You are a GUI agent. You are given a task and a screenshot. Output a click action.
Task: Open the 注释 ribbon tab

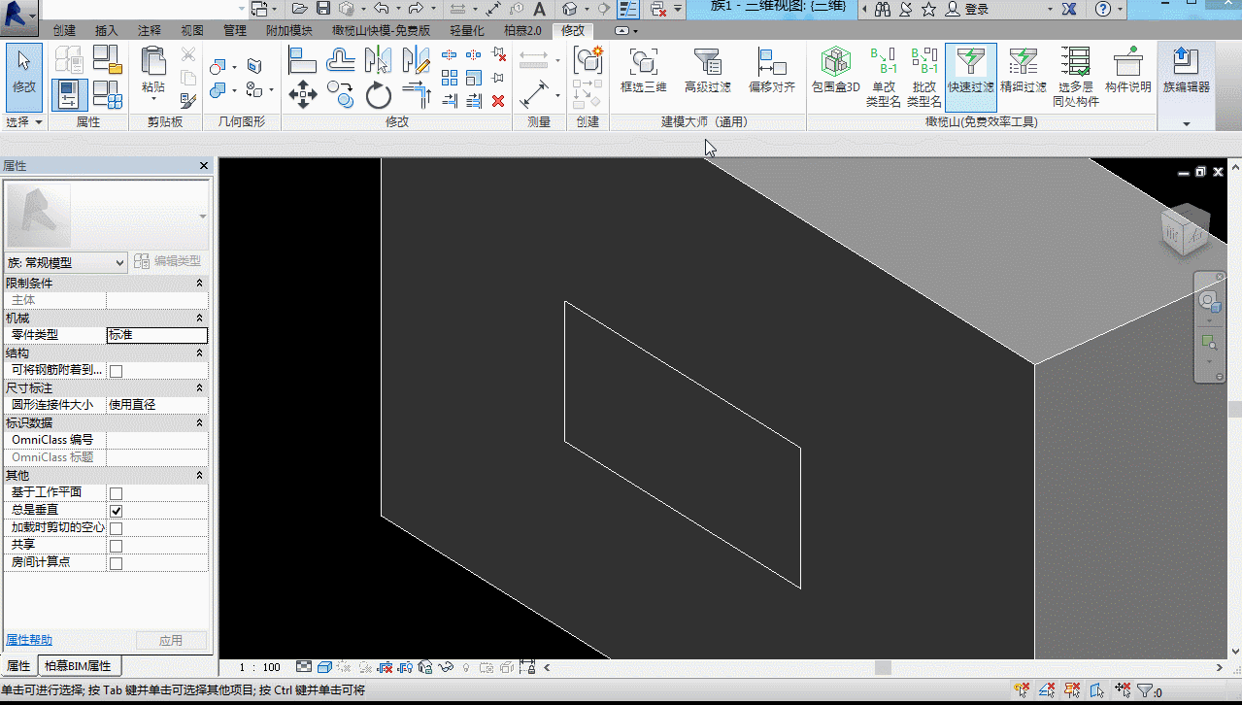pyautogui.click(x=150, y=31)
